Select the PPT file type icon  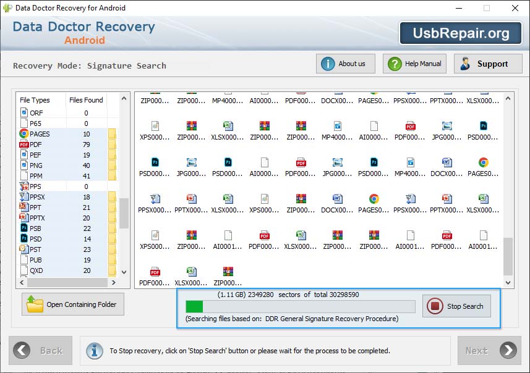click(24, 207)
